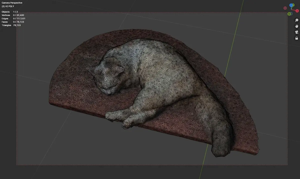Viewport: 300px width, 179px height.
Task: Click the pan view hand icon
Action: 296,26
